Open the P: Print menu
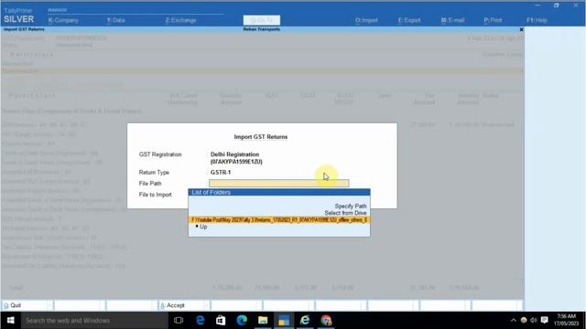The image size is (586, 329). tap(493, 20)
